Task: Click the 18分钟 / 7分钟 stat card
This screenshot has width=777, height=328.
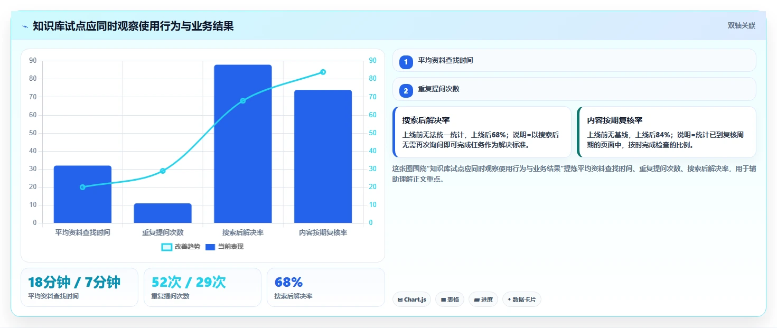Action: (x=79, y=287)
